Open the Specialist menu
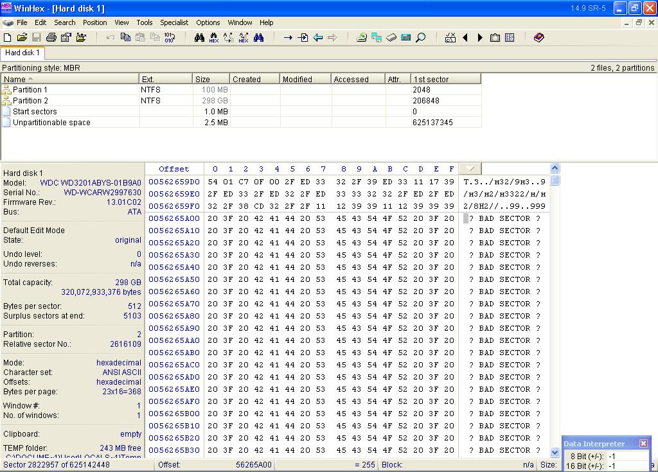Image resolution: width=658 pixels, height=472 pixels. point(174,22)
